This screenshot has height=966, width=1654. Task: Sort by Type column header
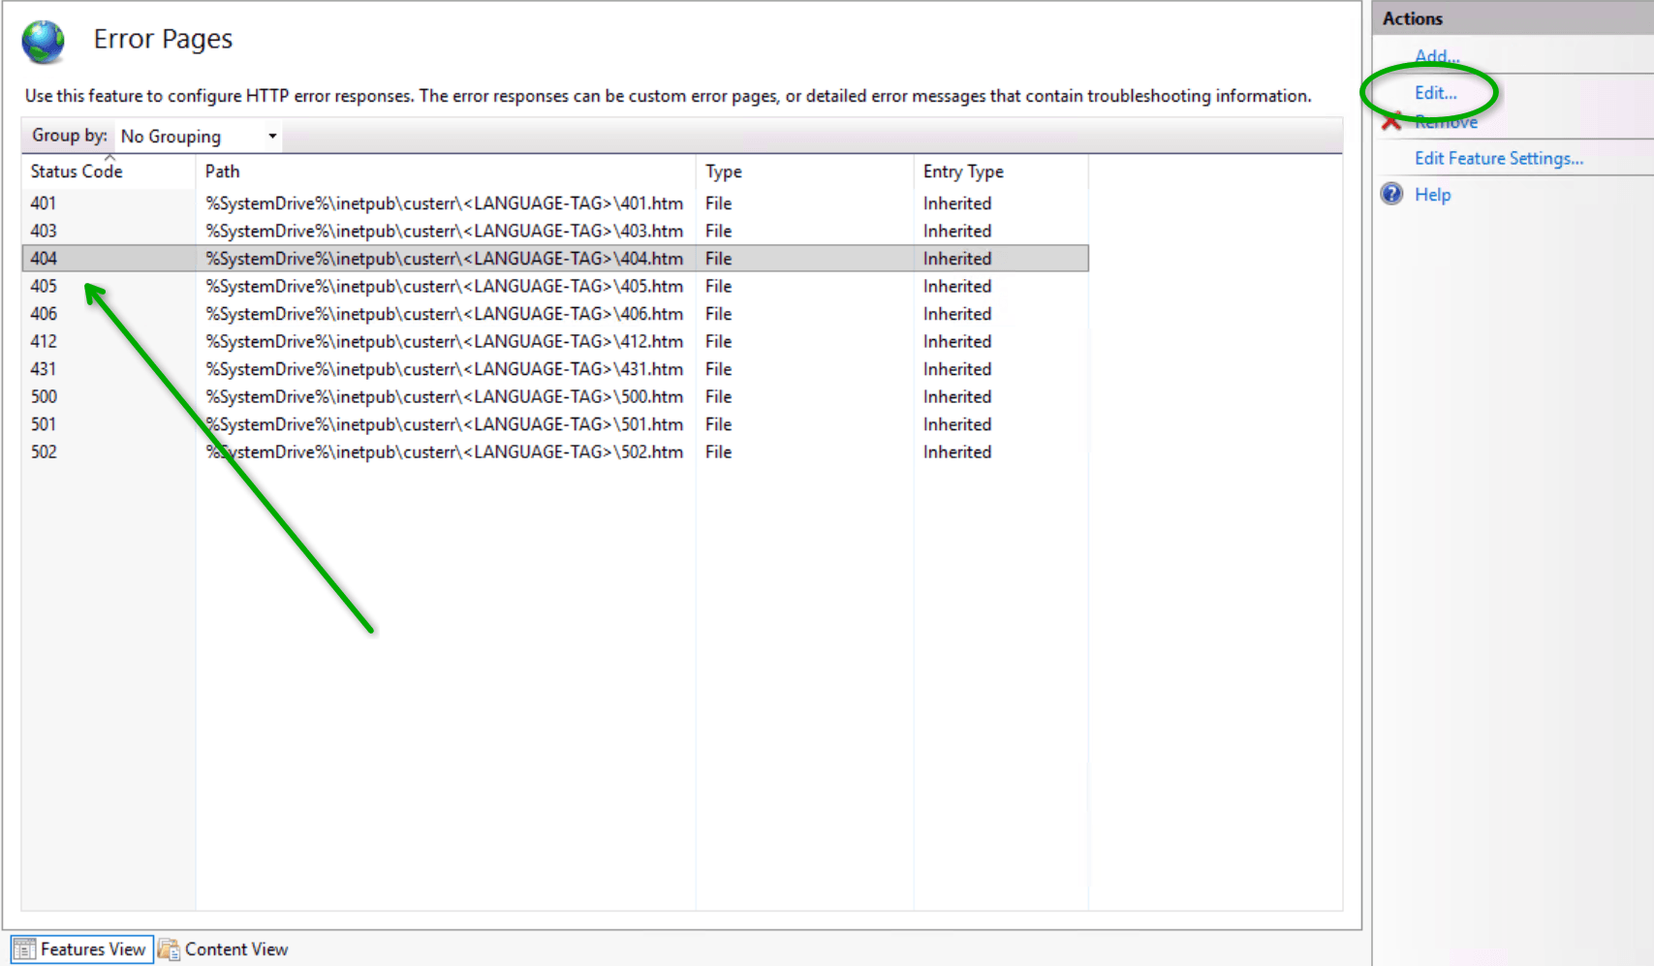click(x=804, y=171)
